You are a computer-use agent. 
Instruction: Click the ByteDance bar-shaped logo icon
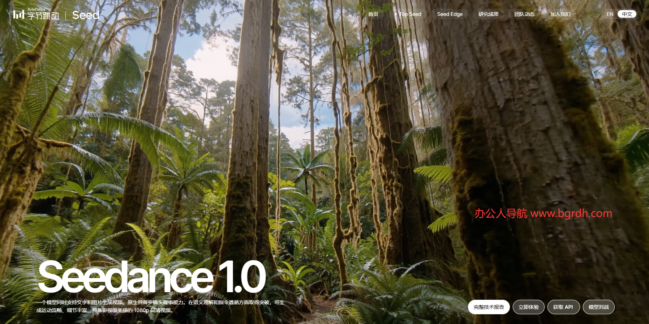coord(18,14)
